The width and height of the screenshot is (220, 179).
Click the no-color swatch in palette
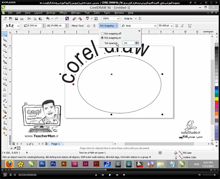[x=216, y=45]
